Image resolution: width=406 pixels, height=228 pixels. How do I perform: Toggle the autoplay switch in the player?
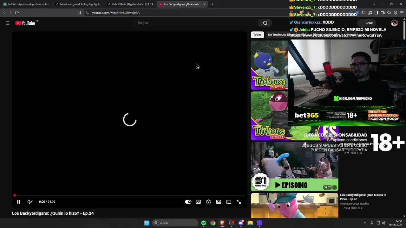pos(188,202)
